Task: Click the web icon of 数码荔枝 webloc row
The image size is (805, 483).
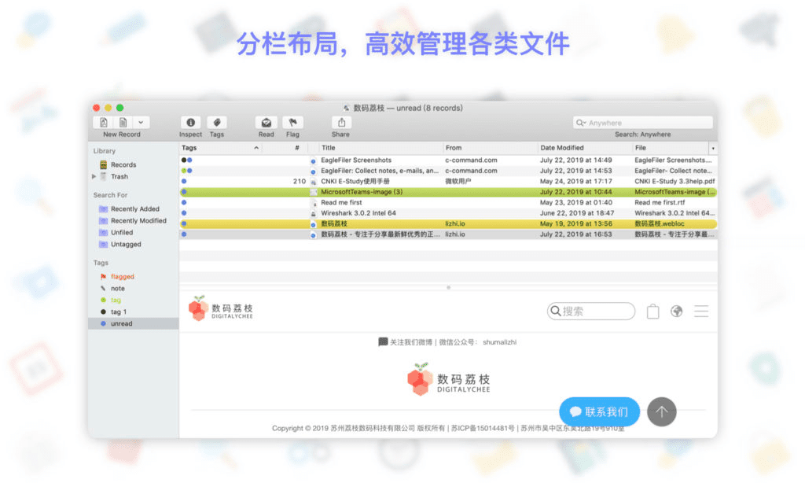Action: pos(313,224)
